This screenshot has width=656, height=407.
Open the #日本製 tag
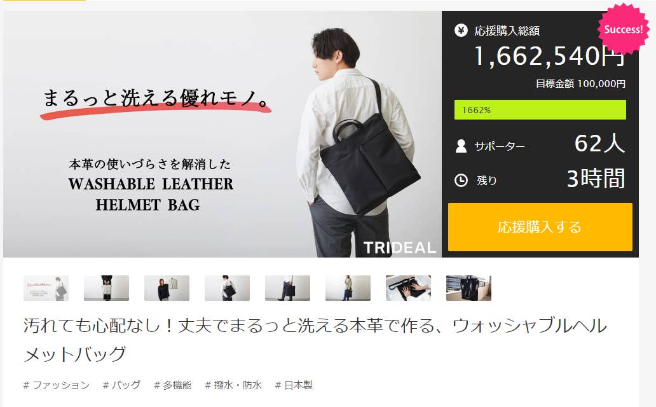coord(294,385)
